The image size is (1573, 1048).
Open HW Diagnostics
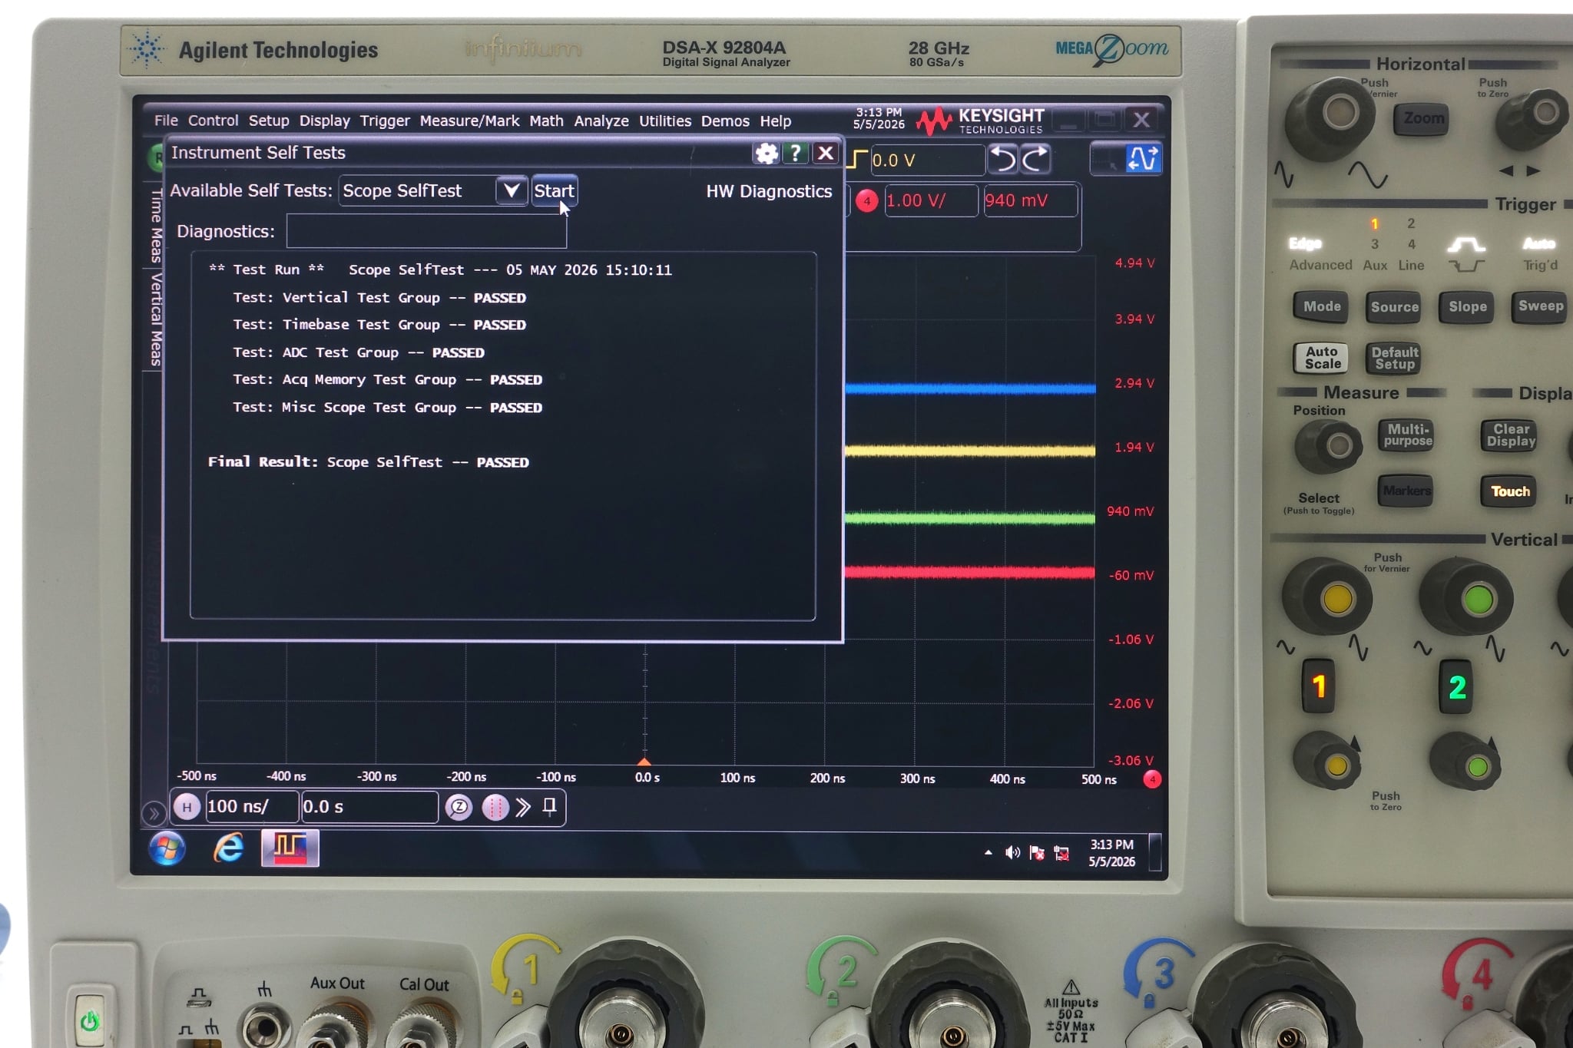click(769, 192)
